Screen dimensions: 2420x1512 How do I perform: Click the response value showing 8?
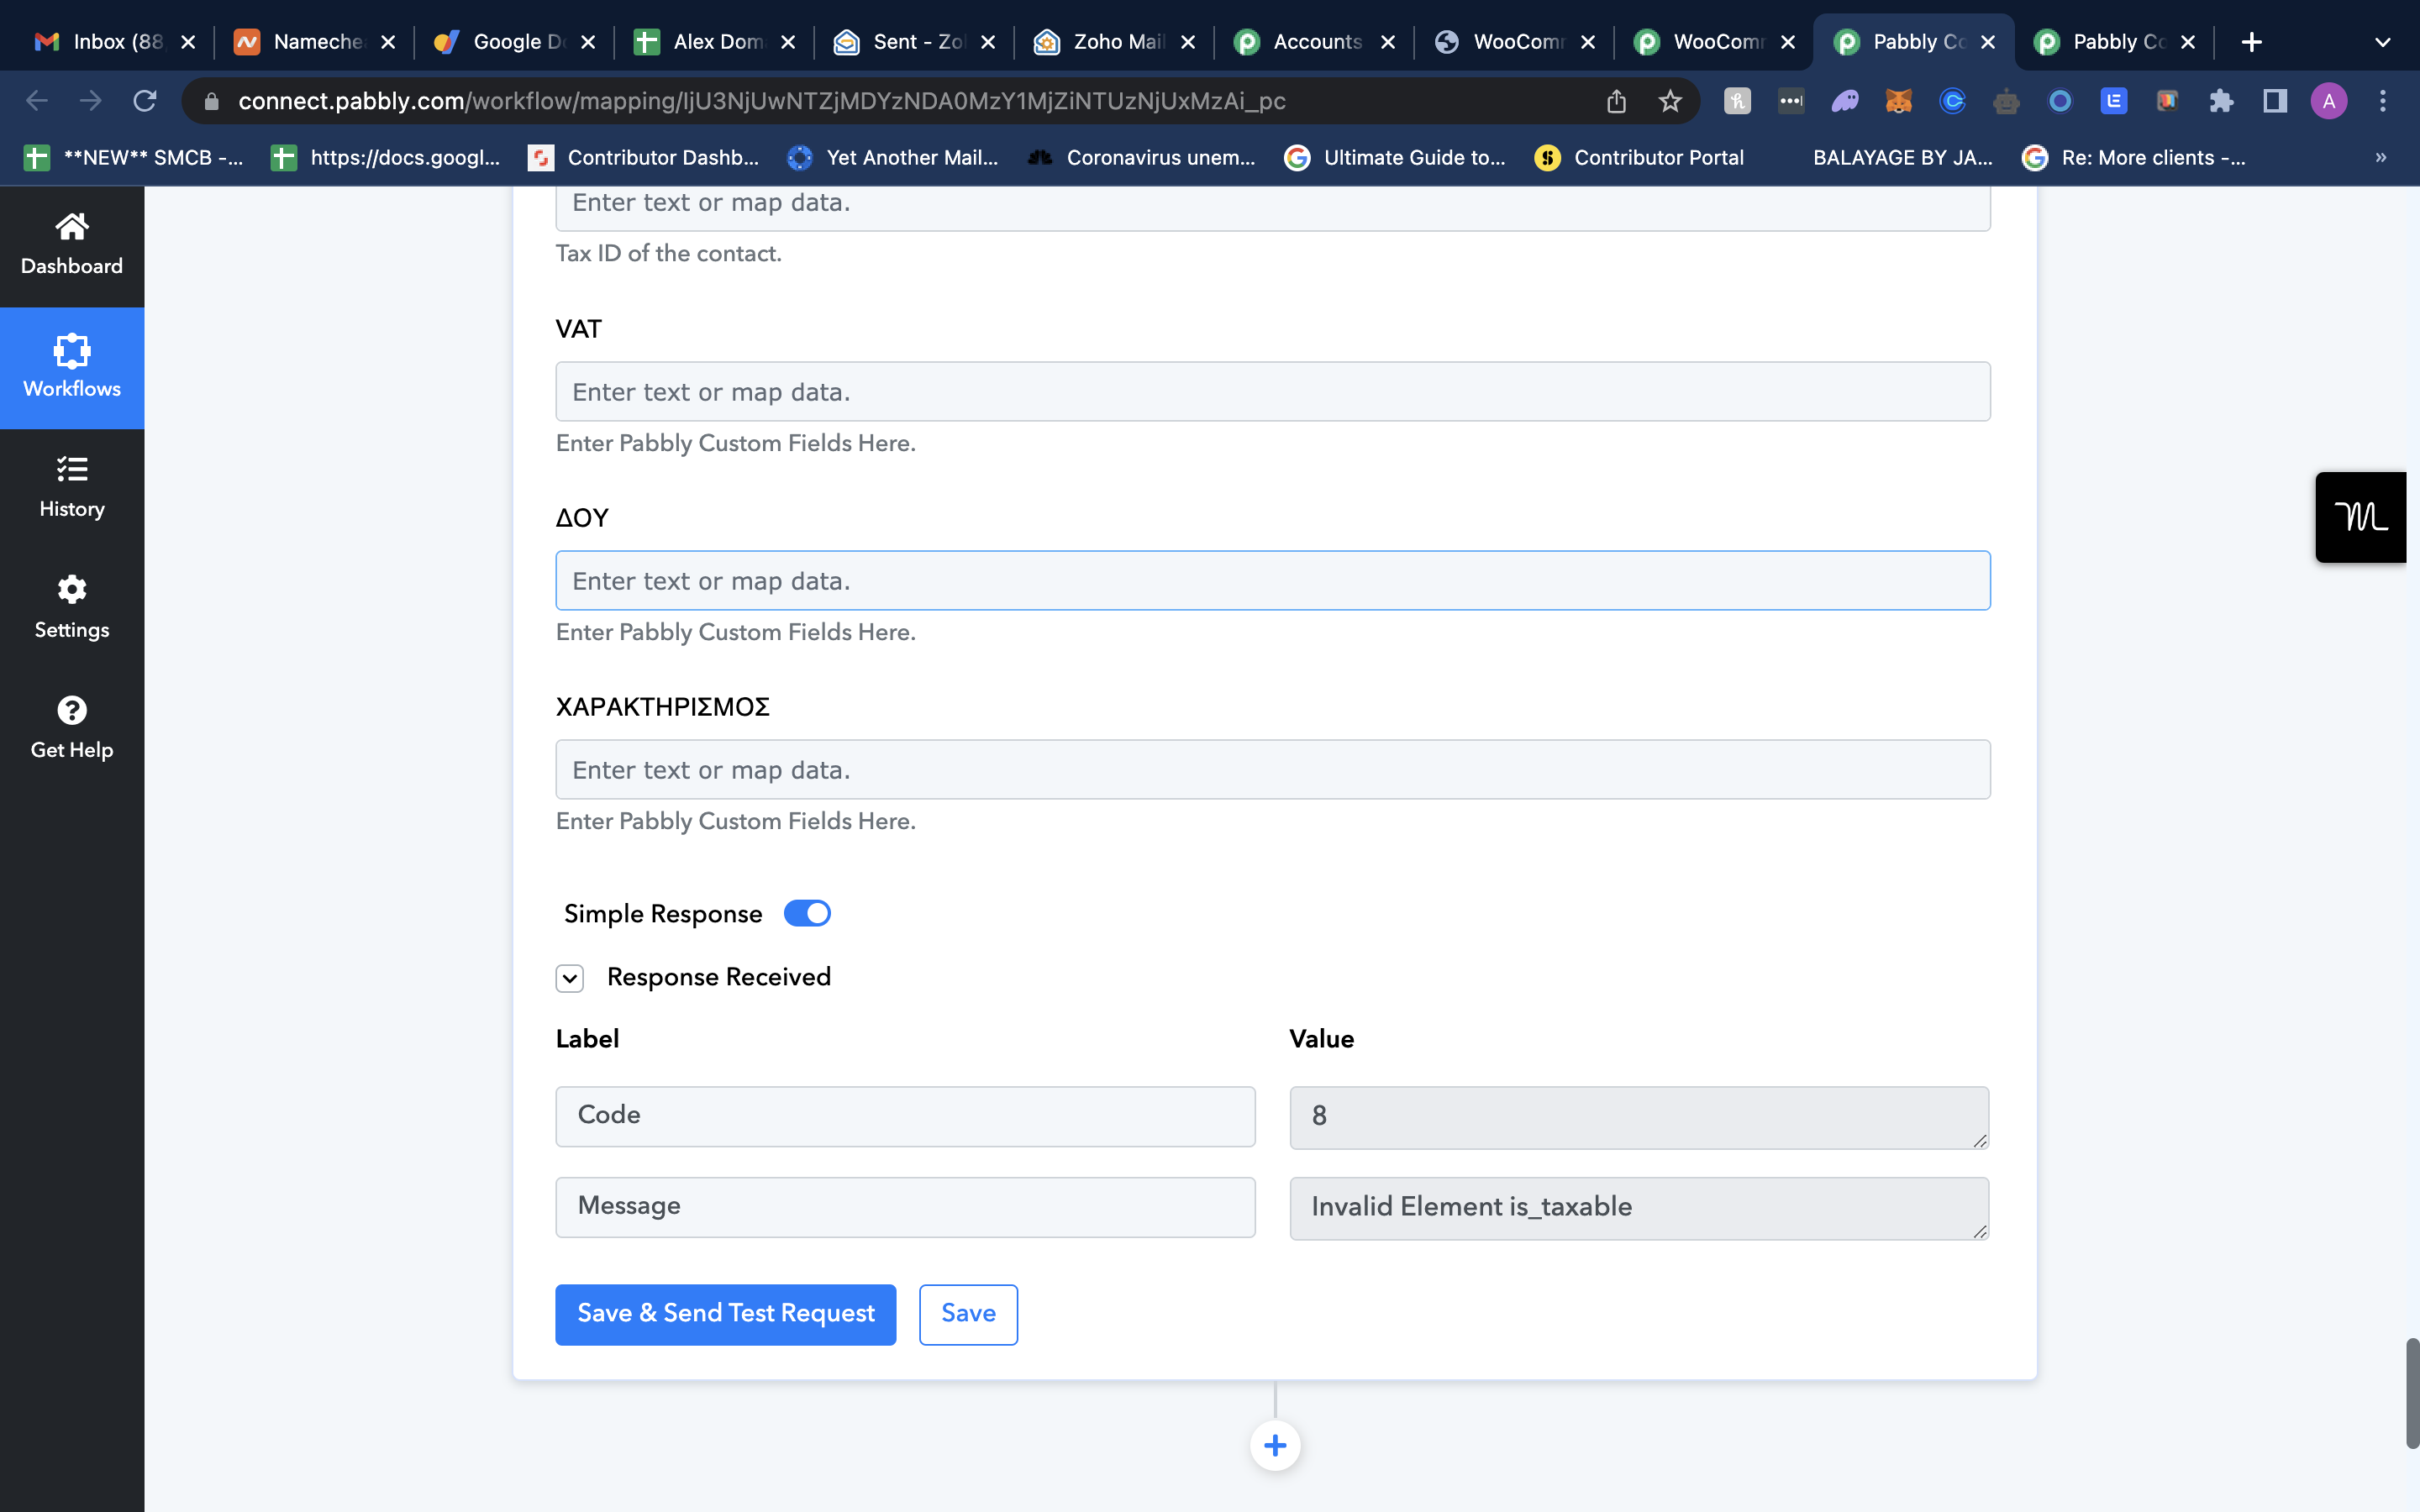1639,1117
